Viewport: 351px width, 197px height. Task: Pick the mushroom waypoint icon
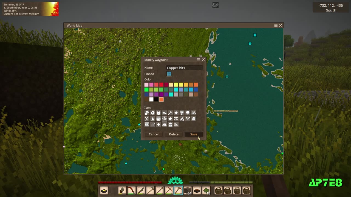click(x=182, y=113)
